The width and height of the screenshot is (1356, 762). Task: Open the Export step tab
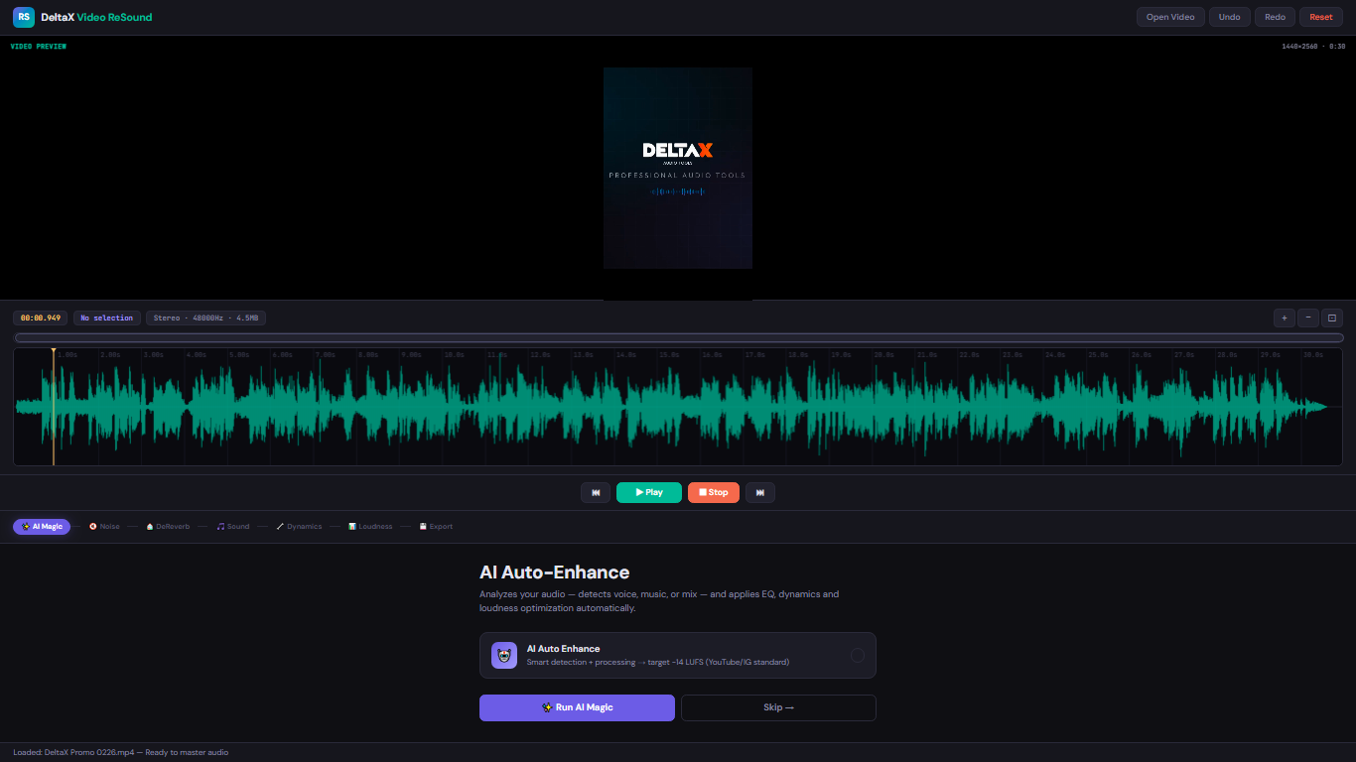(x=436, y=527)
